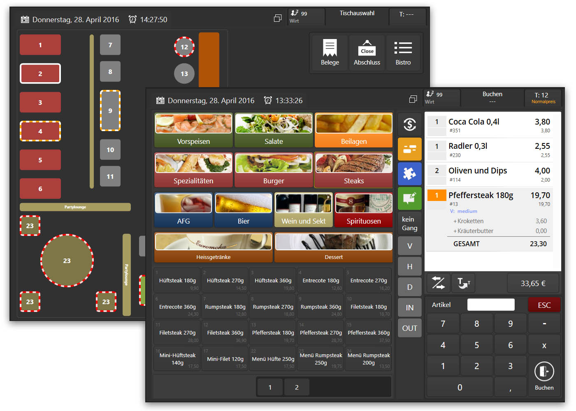Select red table 3 on floor plan
576x411 pixels.
40,102
